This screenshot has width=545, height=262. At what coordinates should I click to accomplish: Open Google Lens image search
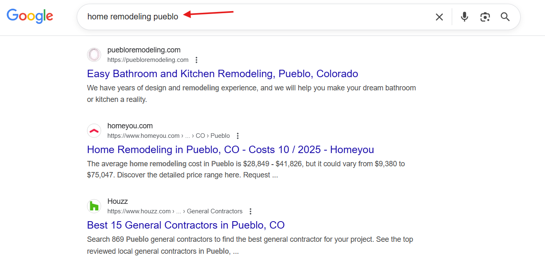(x=485, y=17)
